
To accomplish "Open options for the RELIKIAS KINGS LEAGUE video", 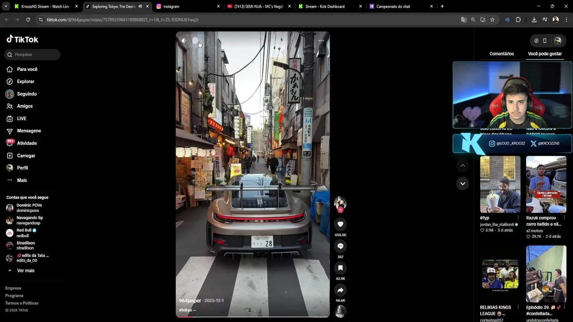I will (x=518, y=307).
